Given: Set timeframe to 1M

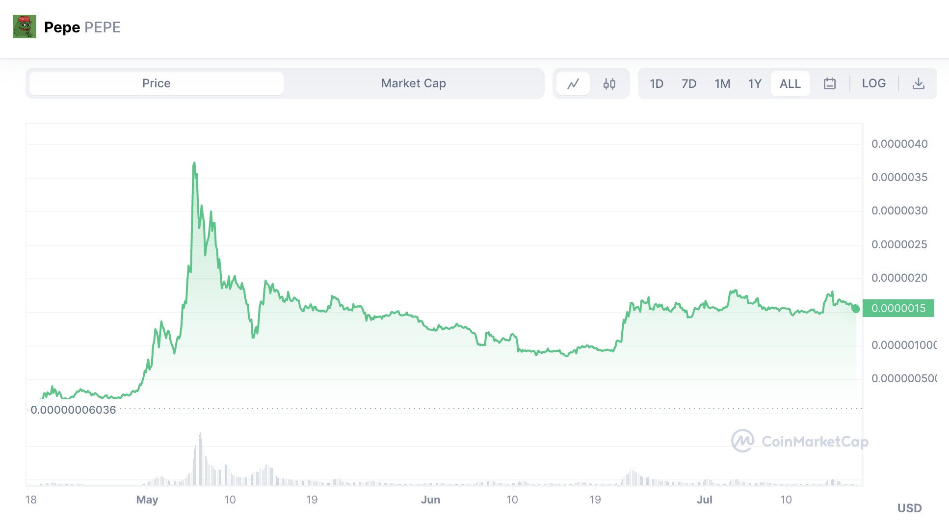Looking at the screenshot, I should pos(722,84).
